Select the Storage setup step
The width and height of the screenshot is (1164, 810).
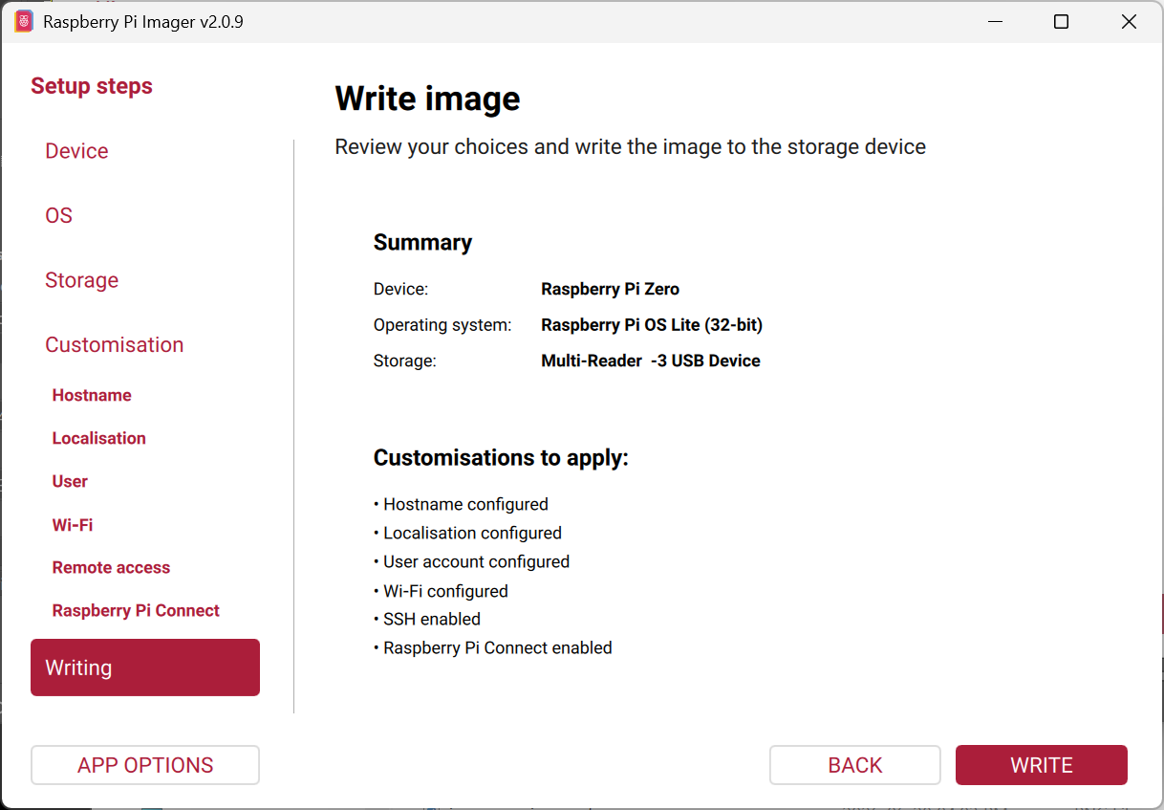(x=82, y=280)
